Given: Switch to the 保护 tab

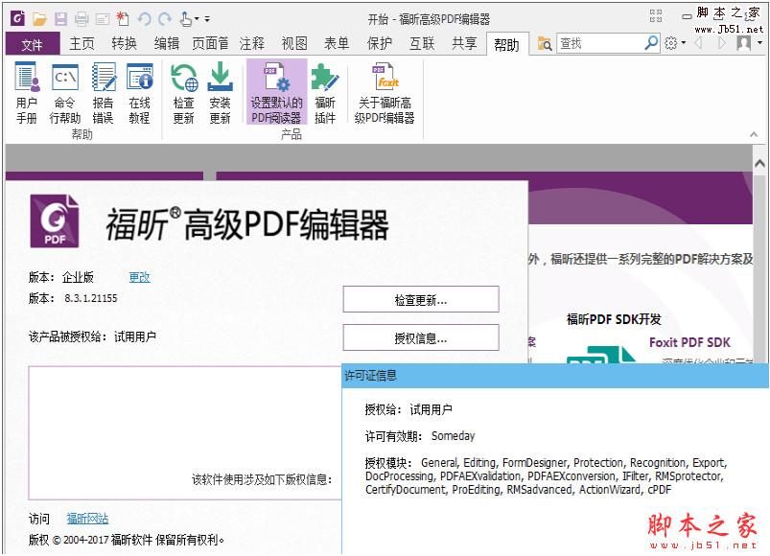Looking at the screenshot, I should pyautogui.click(x=380, y=44).
